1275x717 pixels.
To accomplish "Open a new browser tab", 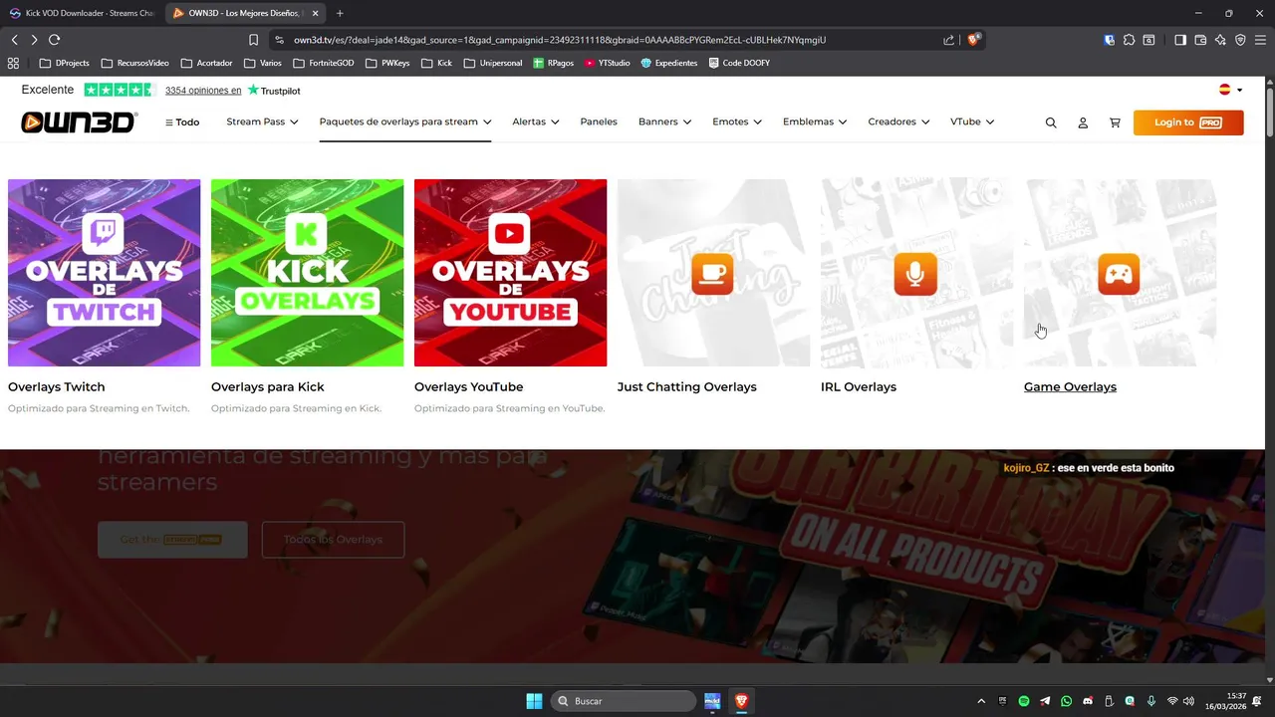I will click(x=340, y=13).
